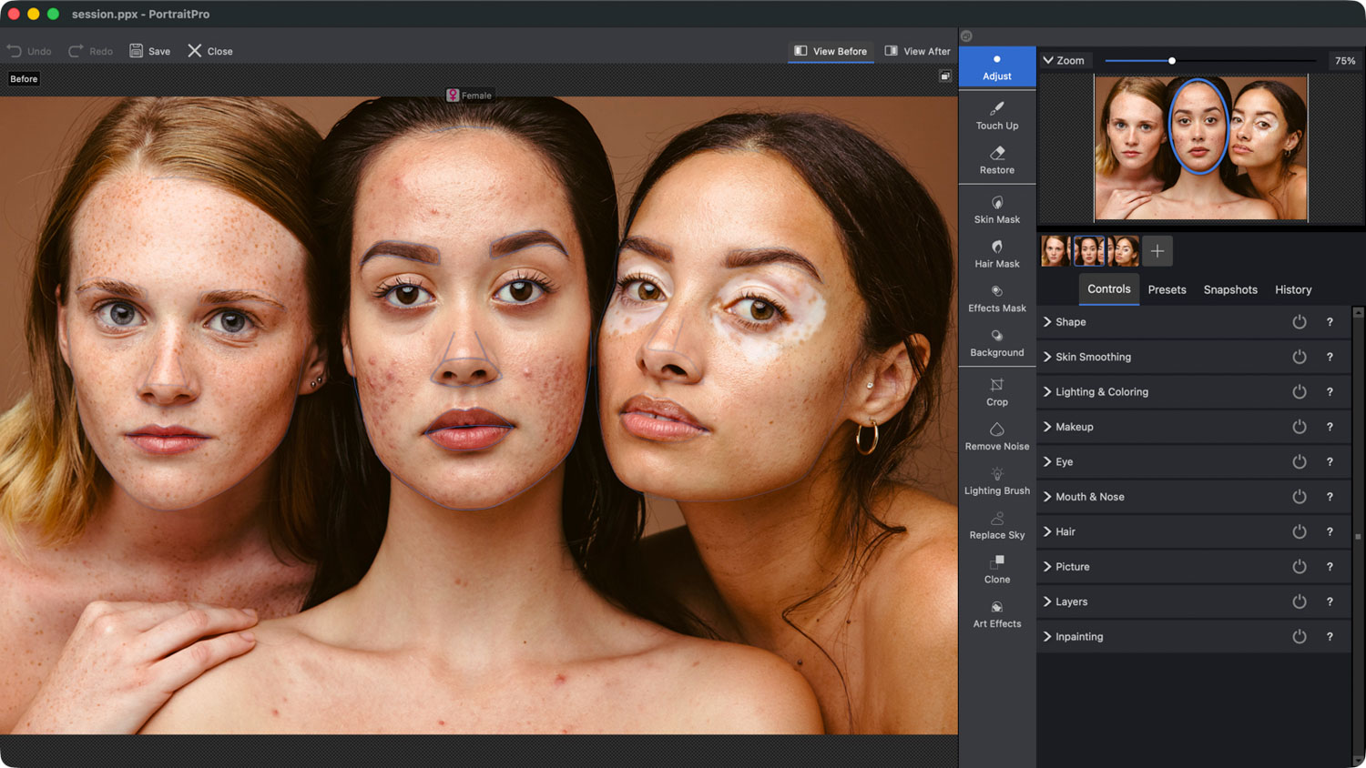Select the Adjust mode

click(997, 66)
